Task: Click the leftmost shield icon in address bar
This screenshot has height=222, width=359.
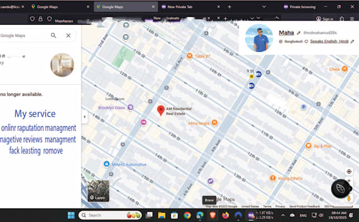Action: coord(32,19)
